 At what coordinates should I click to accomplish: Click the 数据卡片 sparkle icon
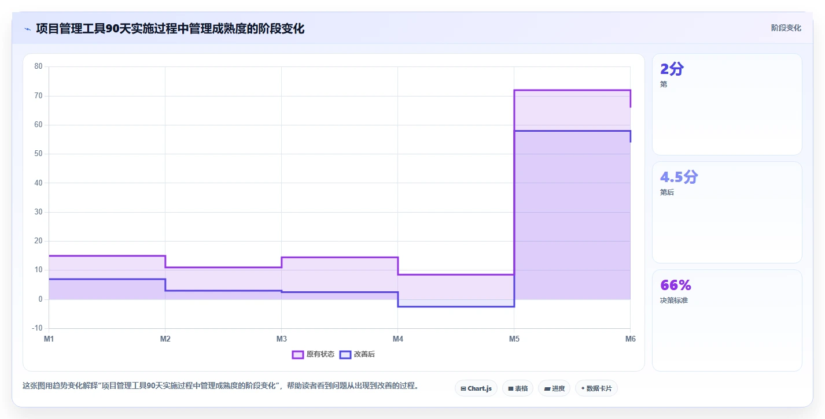pos(583,388)
